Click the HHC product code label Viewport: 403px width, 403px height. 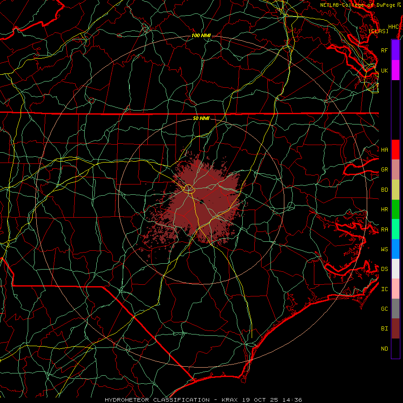(393, 27)
